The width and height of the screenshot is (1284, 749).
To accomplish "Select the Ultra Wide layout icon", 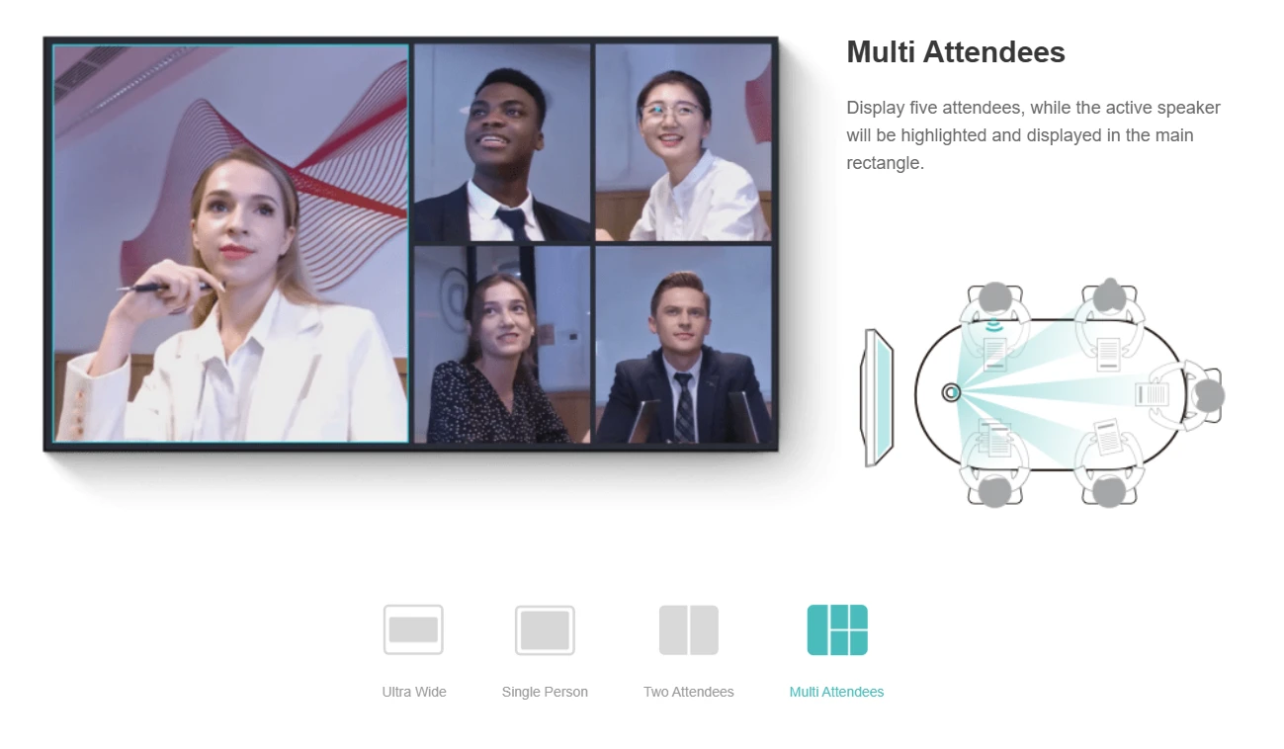I will pyautogui.click(x=413, y=629).
